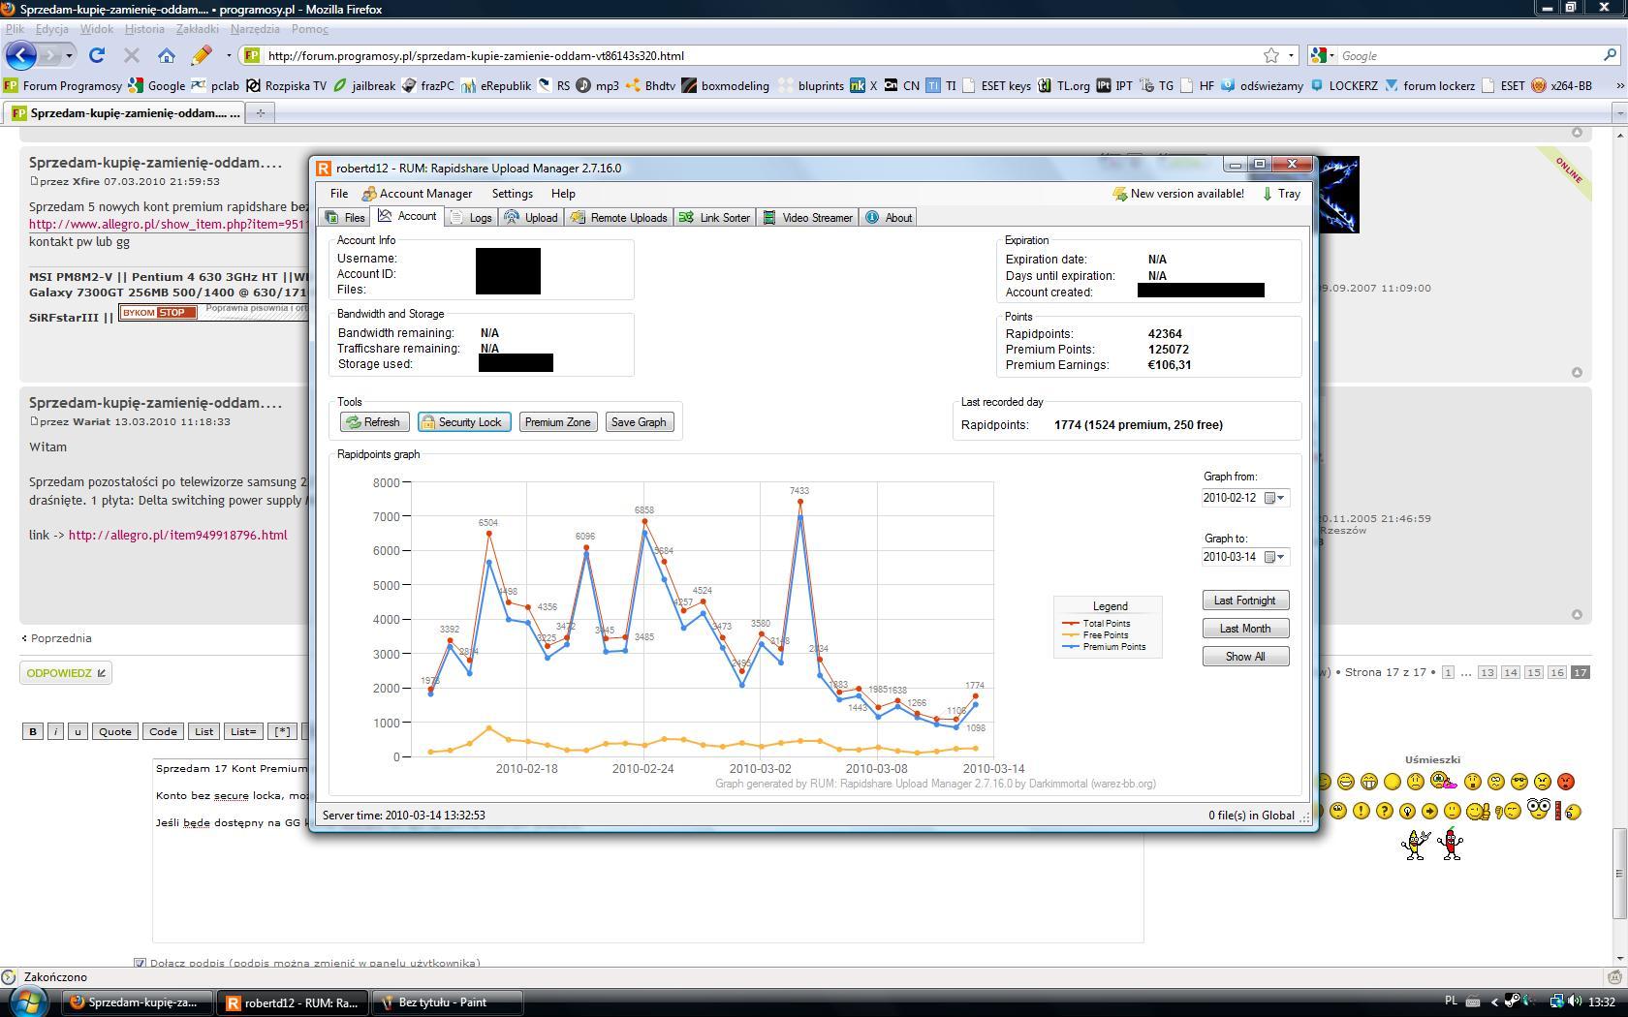Open Windows Start menu

27,1001
